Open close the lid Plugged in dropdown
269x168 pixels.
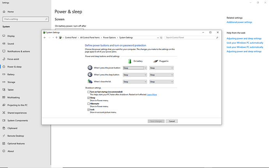click(x=161, y=82)
